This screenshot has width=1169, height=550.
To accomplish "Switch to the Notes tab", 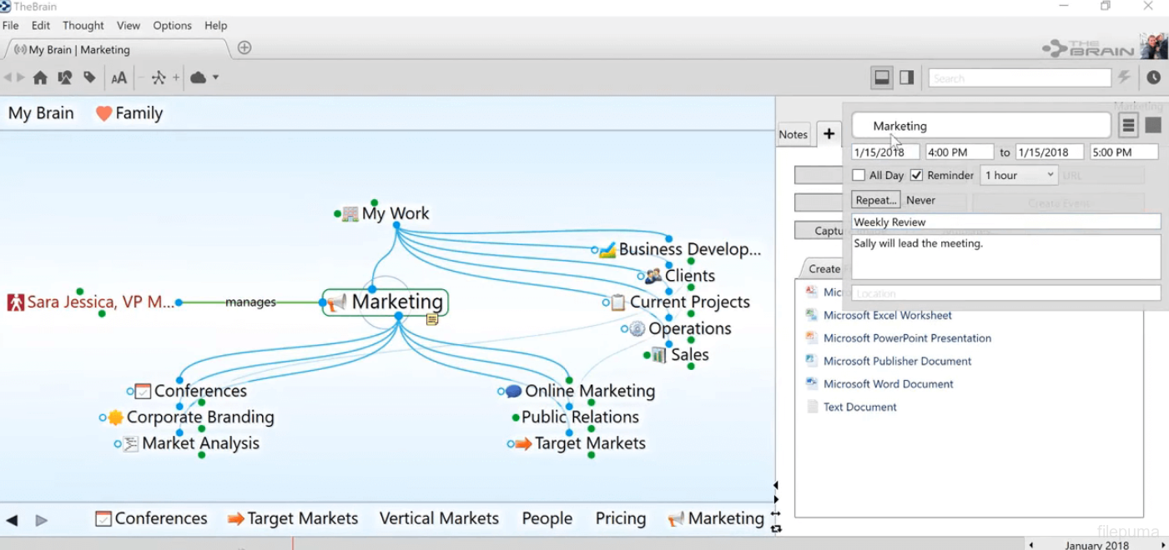I will click(793, 134).
